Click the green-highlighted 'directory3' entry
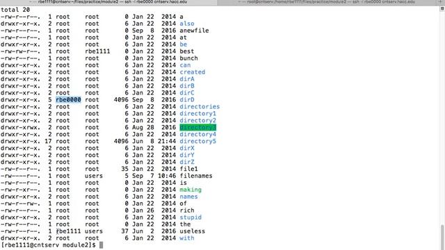445x250 pixels. click(197, 128)
